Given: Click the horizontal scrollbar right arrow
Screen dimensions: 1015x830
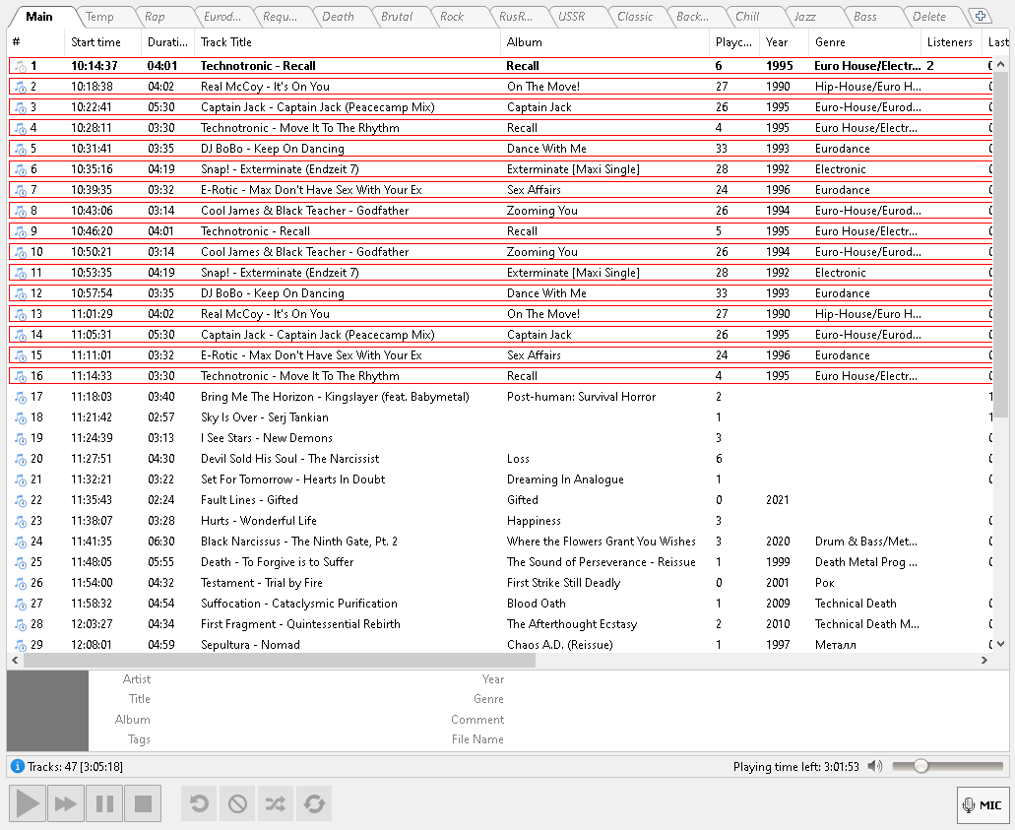Looking at the screenshot, I should click(983, 661).
